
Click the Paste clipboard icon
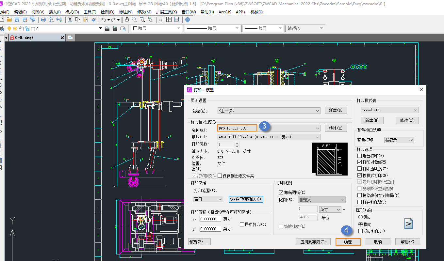coord(86,20)
